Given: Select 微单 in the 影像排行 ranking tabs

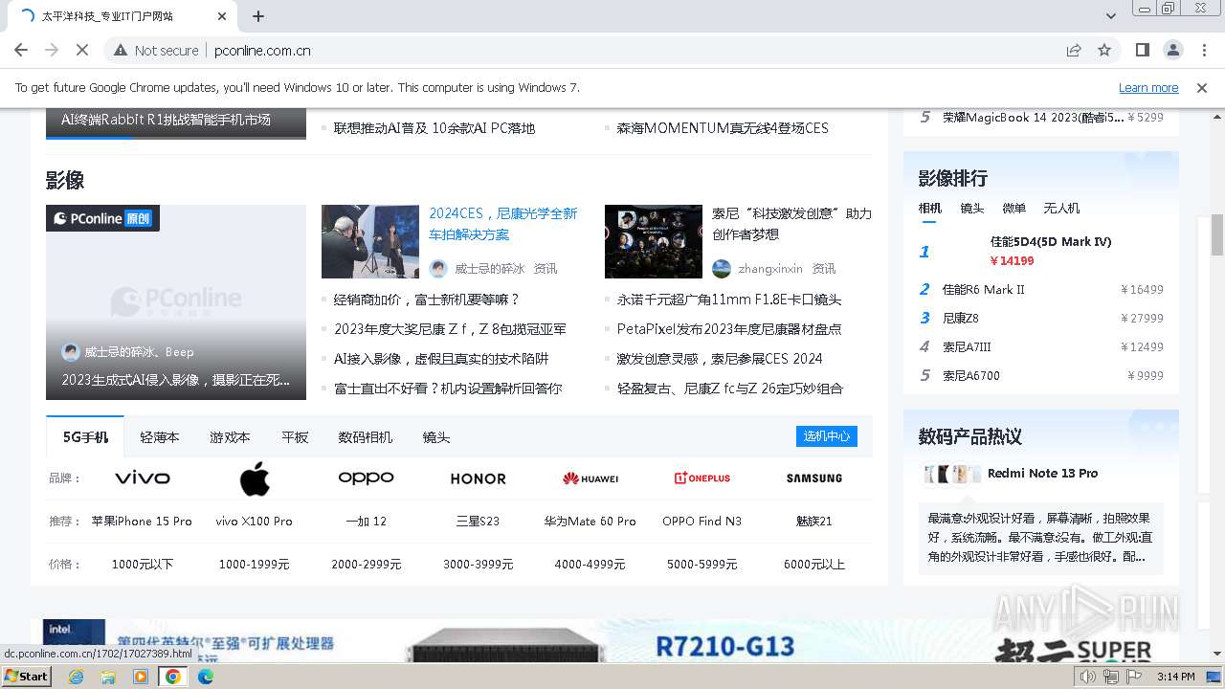Looking at the screenshot, I should [x=1014, y=208].
